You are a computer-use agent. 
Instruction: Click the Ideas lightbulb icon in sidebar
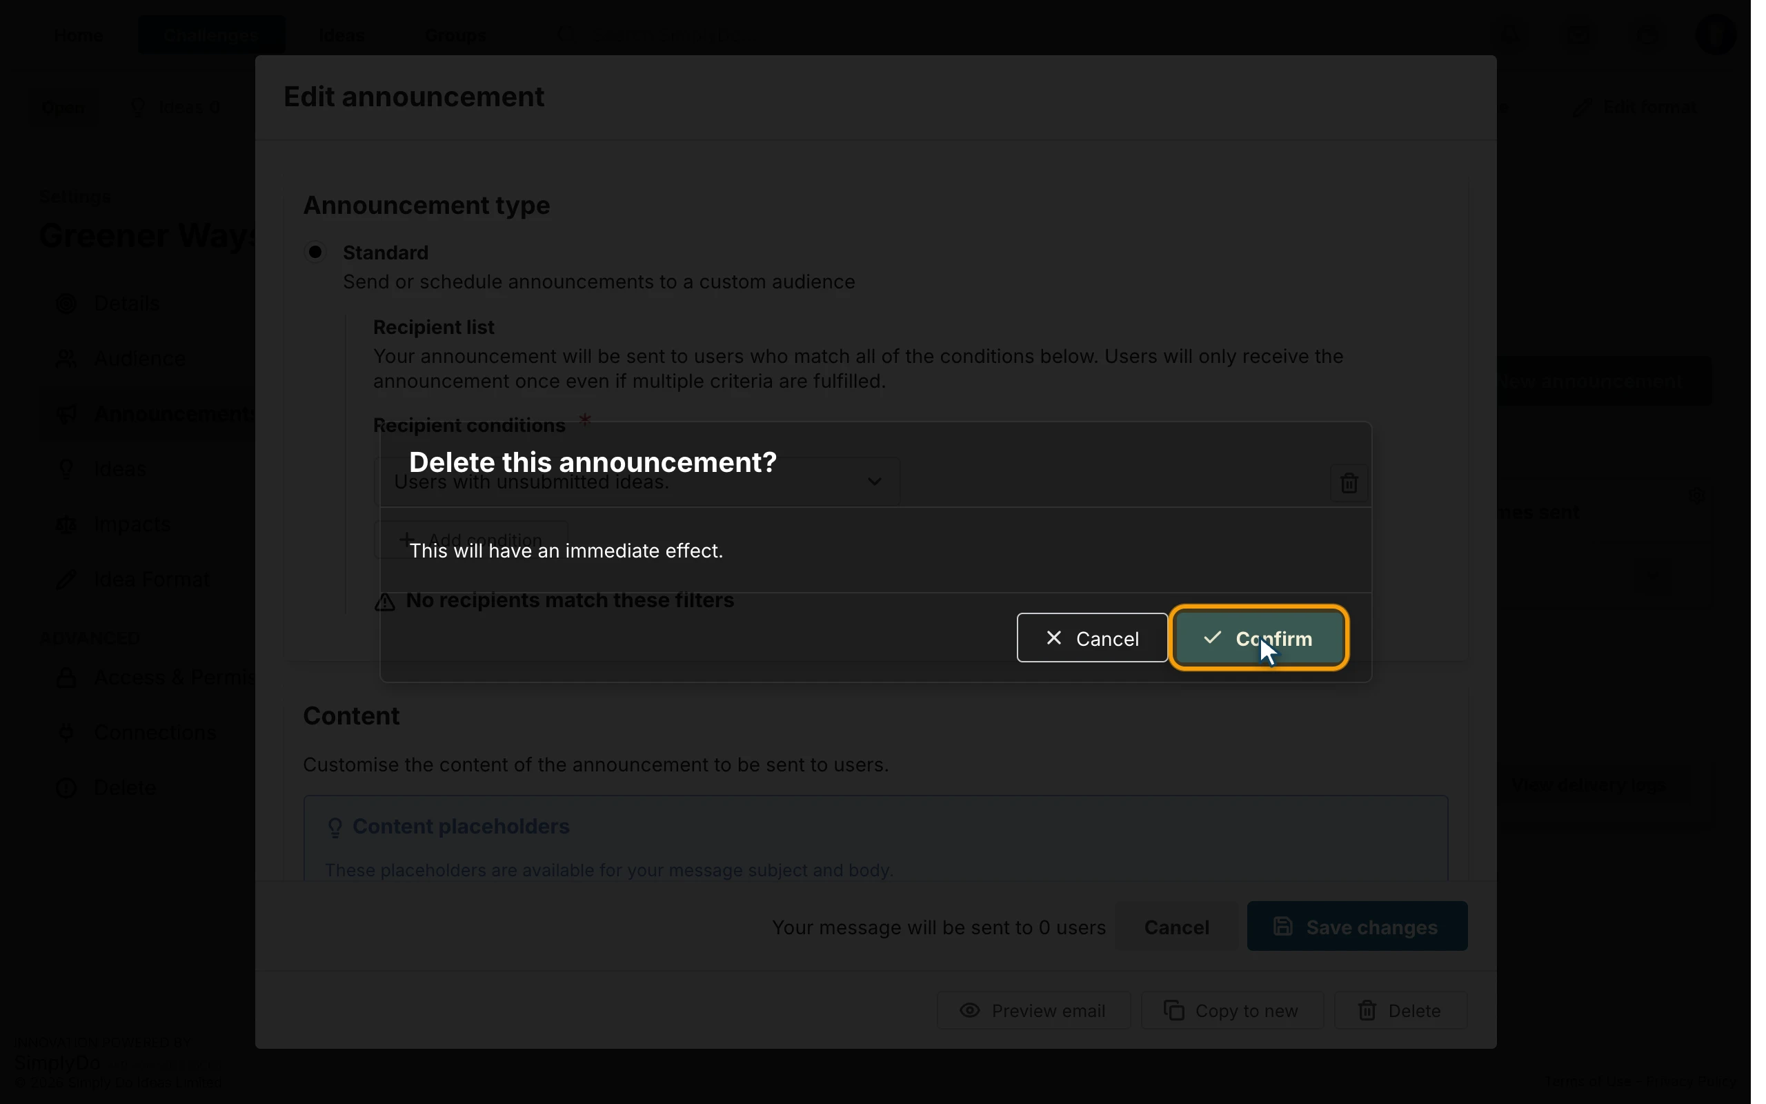click(x=66, y=469)
